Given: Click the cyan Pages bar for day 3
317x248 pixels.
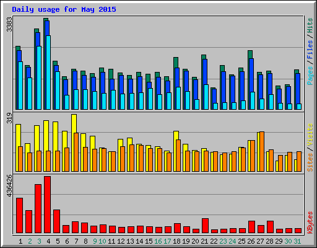Looking at the screenshot, I should 39,77.
